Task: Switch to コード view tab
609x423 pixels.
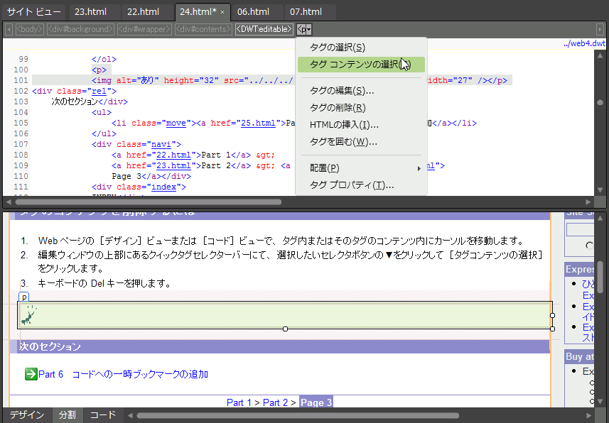Action: tap(102, 415)
